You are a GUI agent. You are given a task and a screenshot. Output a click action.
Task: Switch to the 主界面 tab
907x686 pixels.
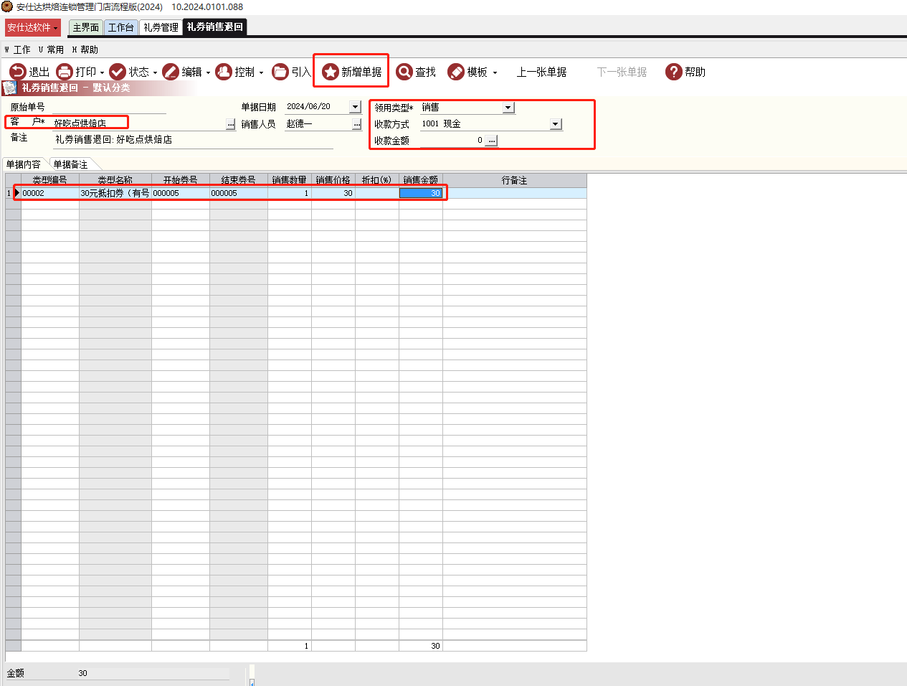click(85, 27)
